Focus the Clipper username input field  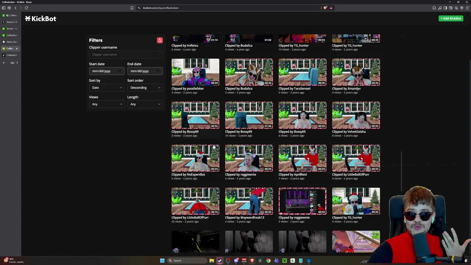[x=126, y=54]
